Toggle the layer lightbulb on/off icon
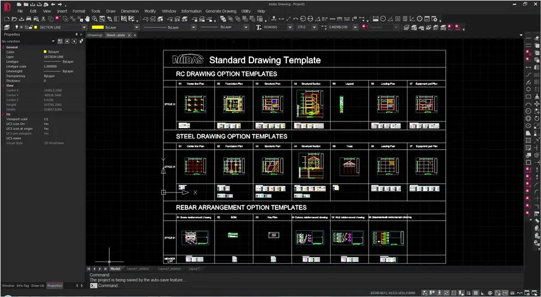 click(17, 27)
